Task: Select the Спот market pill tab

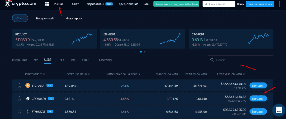Action: pyautogui.click(x=20, y=18)
